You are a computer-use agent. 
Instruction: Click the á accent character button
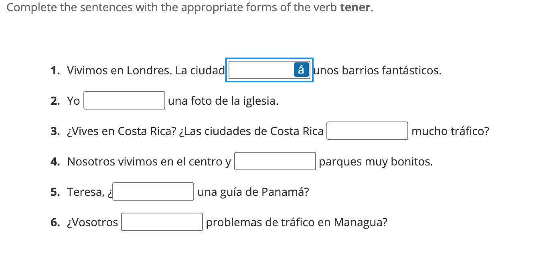301,70
